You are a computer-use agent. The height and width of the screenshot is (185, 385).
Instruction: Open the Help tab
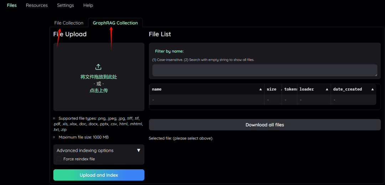point(88,5)
